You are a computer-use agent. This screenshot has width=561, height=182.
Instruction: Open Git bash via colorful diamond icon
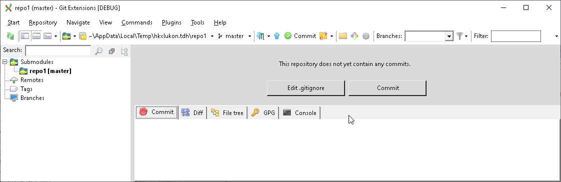(x=354, y=36)
